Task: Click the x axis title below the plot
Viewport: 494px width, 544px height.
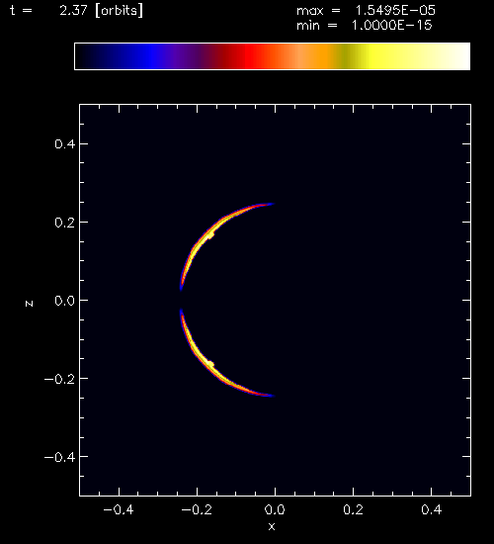Action: pyautogui.click(x=272, y=526)
